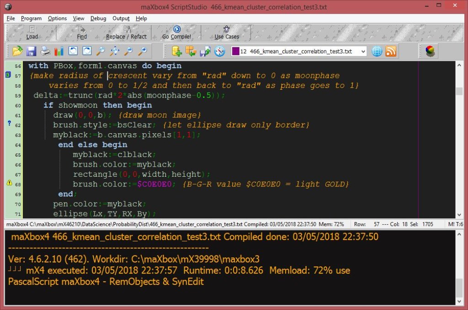Open the Debug menu
The height and width of the screenshot is (310, 468).
[98, 18]
